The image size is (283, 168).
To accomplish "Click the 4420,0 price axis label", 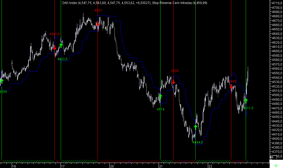I will (277, 130).
